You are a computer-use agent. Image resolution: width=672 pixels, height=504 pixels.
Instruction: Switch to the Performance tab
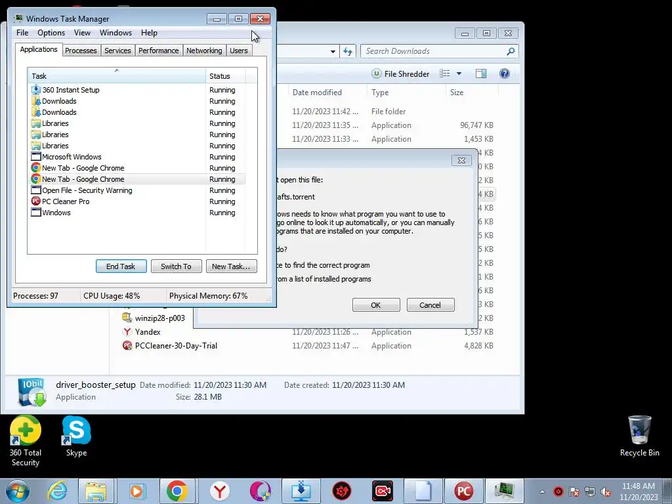(159, 51)
